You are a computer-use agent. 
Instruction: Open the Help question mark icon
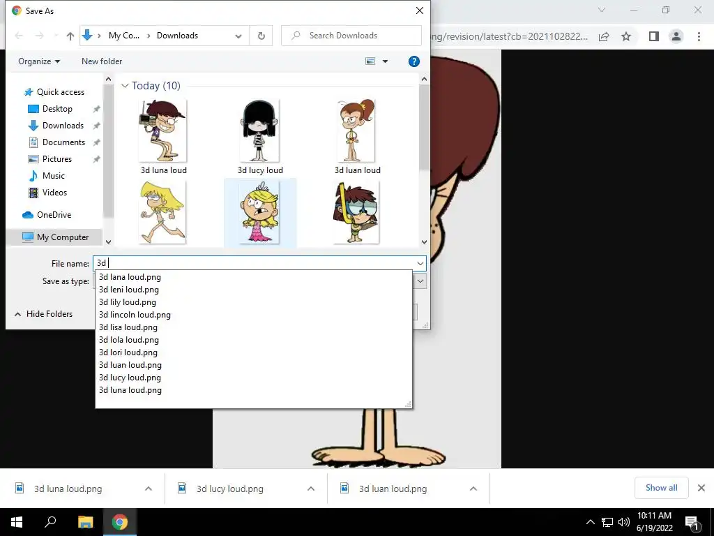click(414, 61)
